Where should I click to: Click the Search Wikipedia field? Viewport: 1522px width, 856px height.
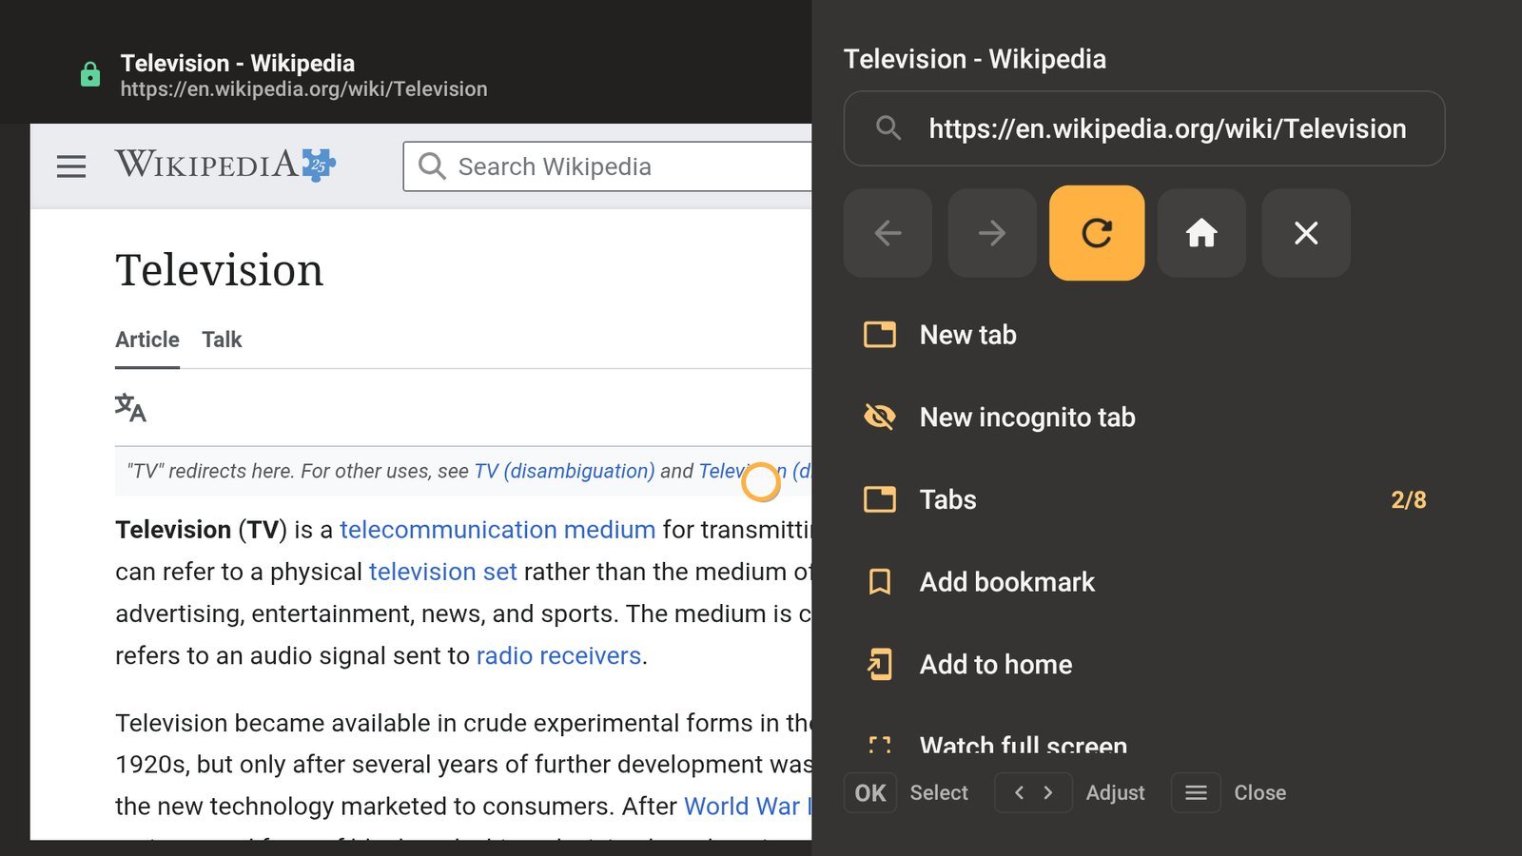pos(608,166)
